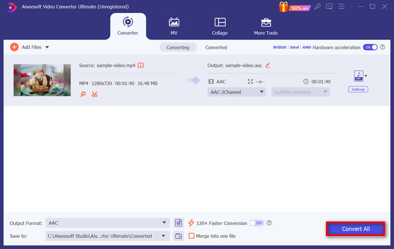Open Hardware acceleration help icon

coord(382,47)
